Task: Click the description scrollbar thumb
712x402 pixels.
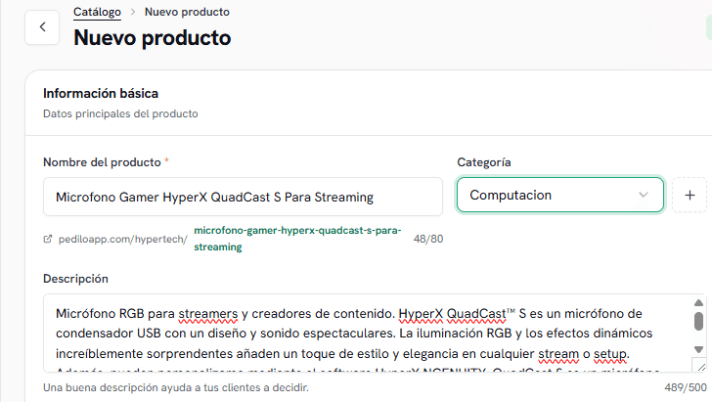Action: pos(699,321)
